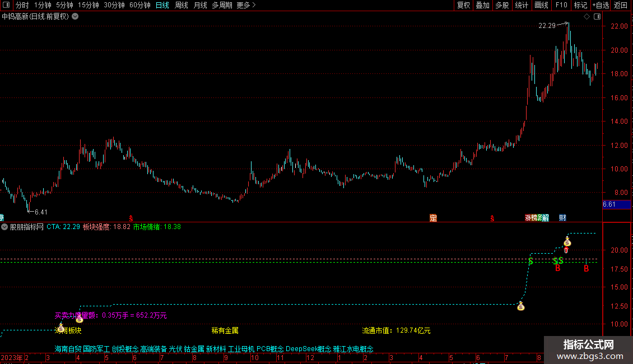The width and height of the screenshot is (633, 364).
Task: Select the 日线 daily chart tab
Action: click(162, 5)
